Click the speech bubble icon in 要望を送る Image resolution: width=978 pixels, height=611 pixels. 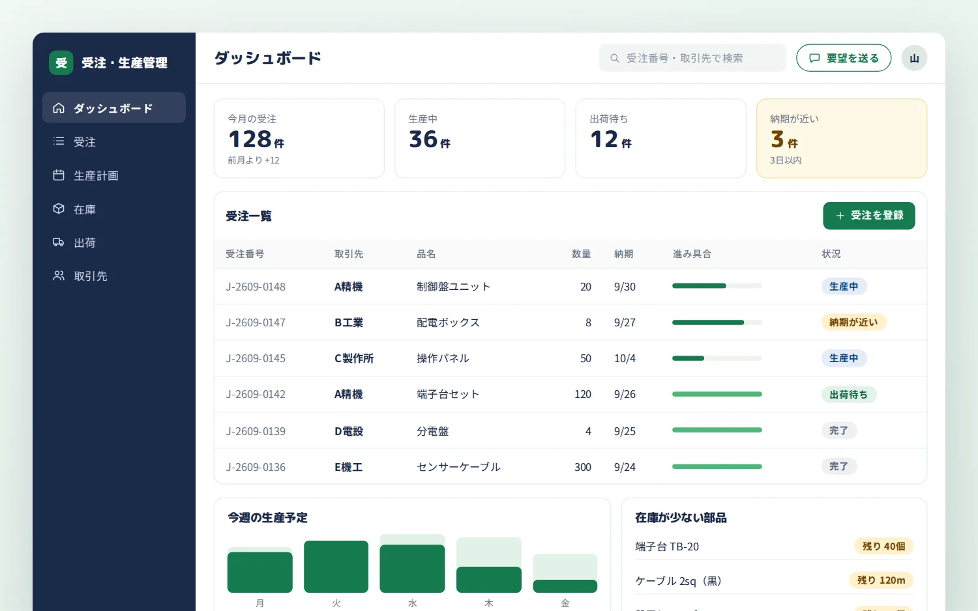(814, 58)
